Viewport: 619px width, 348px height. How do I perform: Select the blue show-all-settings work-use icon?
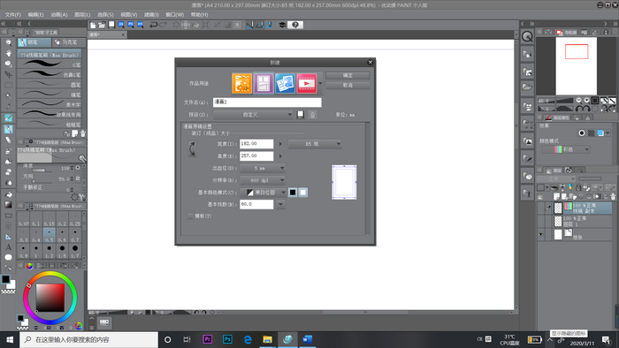coord(285,83)
